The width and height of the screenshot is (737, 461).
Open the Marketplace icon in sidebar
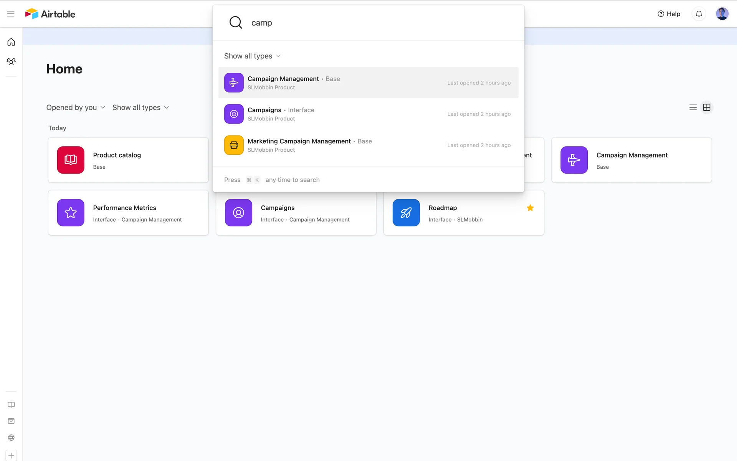(11, 421)
